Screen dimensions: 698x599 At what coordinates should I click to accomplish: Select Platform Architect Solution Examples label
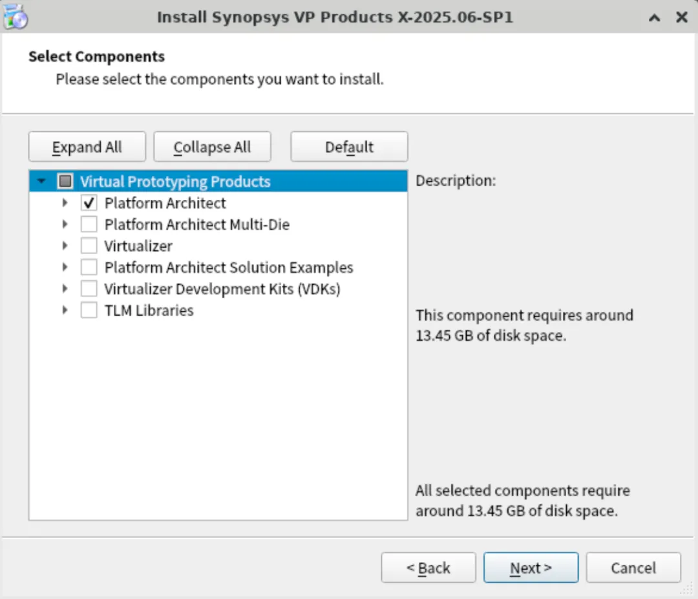coord(229,267)
